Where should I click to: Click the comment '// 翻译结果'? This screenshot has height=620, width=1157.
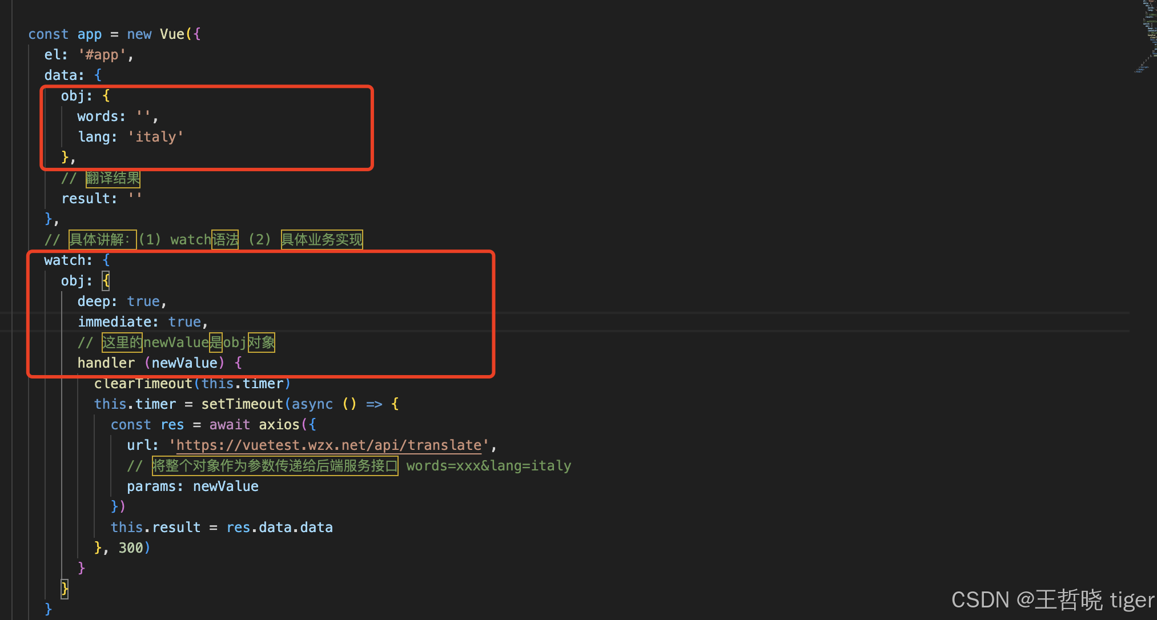[101, 178]
